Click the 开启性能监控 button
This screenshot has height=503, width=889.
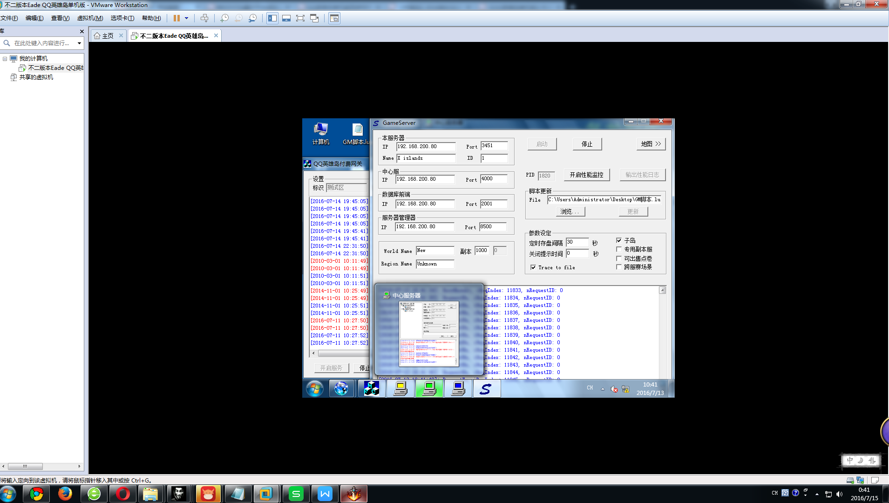tap(586, 175)
